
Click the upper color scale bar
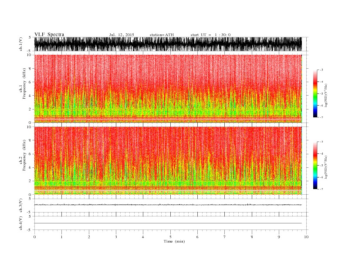click(x=315, y=93)
